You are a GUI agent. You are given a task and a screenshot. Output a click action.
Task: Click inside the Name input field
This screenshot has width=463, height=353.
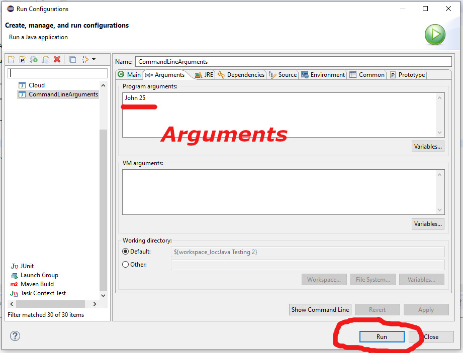tap(251, 61)
